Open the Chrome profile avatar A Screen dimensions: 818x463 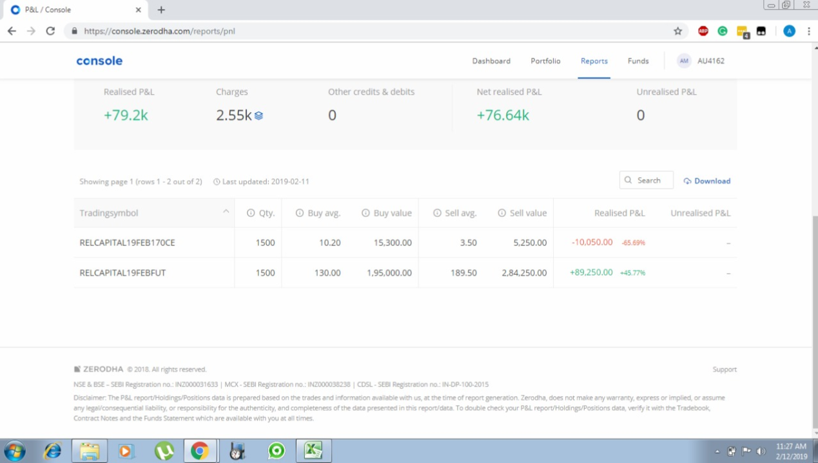[789, 31]
